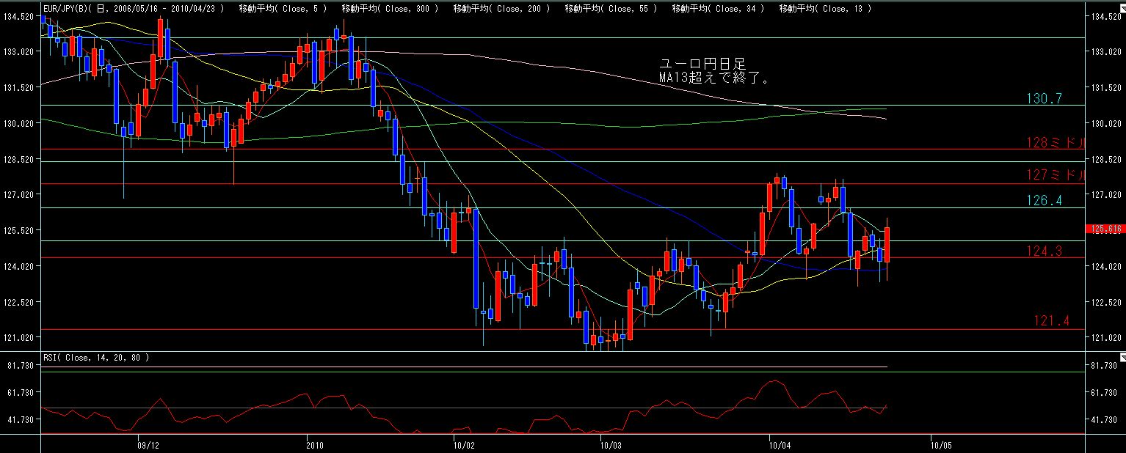Click the 130.7 level label
The height and width of the screenshot is (453, 1126).
click(x=1045, y=98)
